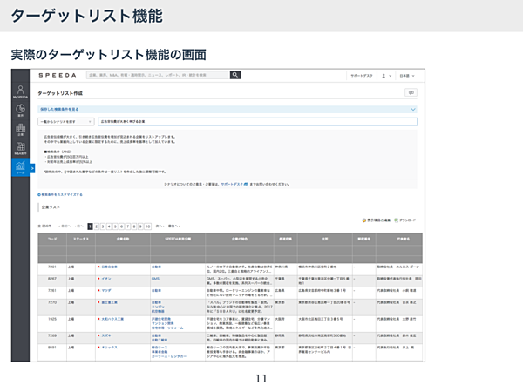Image resolution: width=523 pixels, height=392 pixels.
Task: Click the pie chart industry icon in sidebar
Action: (20, 111)
